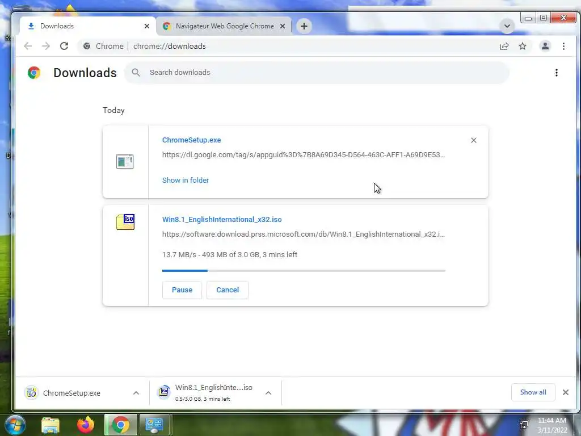The height and width of the screenshot is (436, 581).
Task: Click the Win8.1_EnglishInternational_x32.iso file link
Action: point(222,220)
